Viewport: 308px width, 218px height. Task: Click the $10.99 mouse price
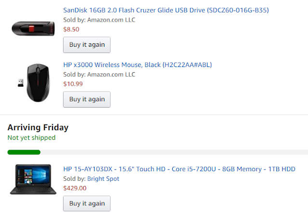[73, 84]
